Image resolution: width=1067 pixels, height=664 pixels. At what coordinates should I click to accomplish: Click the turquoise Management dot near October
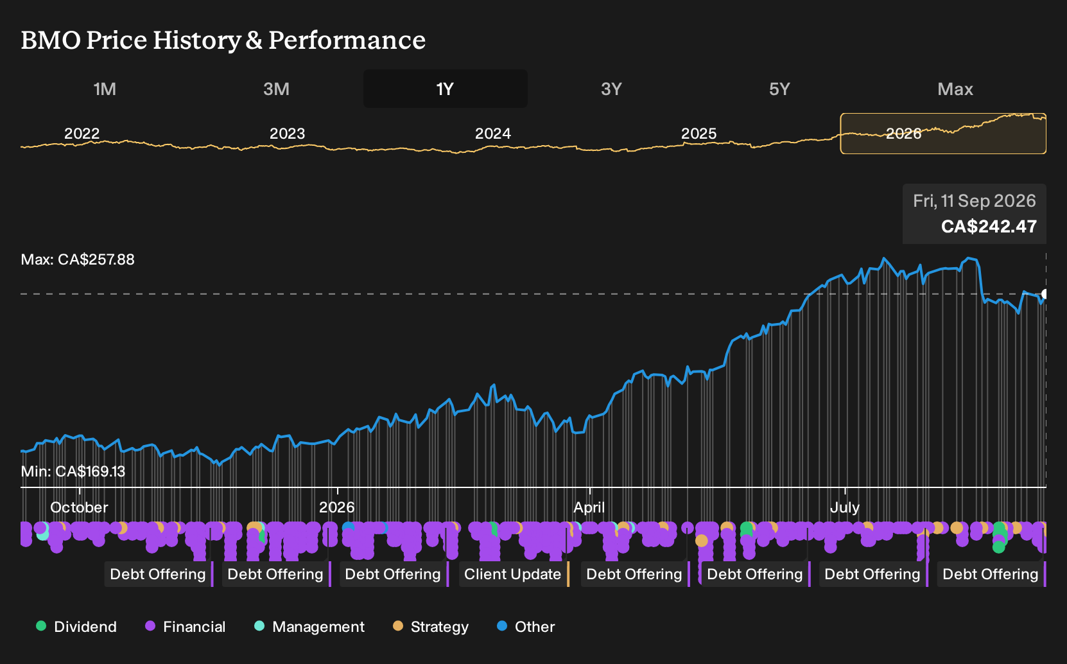point(43,534)
